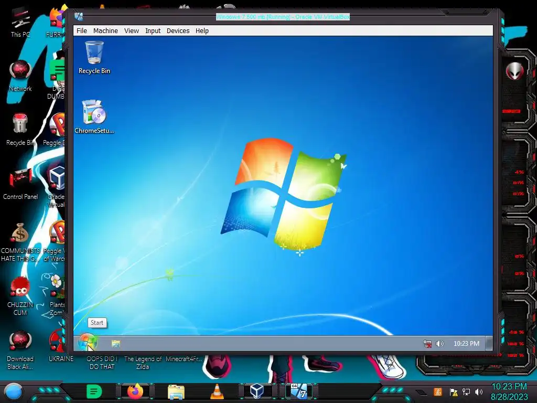The width and height of the screenshot is (537, 403).
Task: Click the Show desktop strip in VM
Action: point(489,343)
